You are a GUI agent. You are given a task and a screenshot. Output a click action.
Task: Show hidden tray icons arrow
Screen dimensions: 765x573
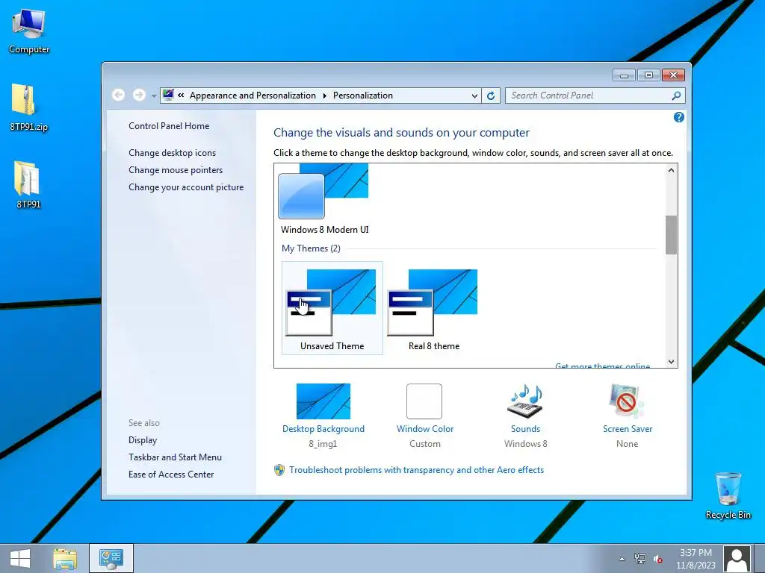click(x=622, y=559)
